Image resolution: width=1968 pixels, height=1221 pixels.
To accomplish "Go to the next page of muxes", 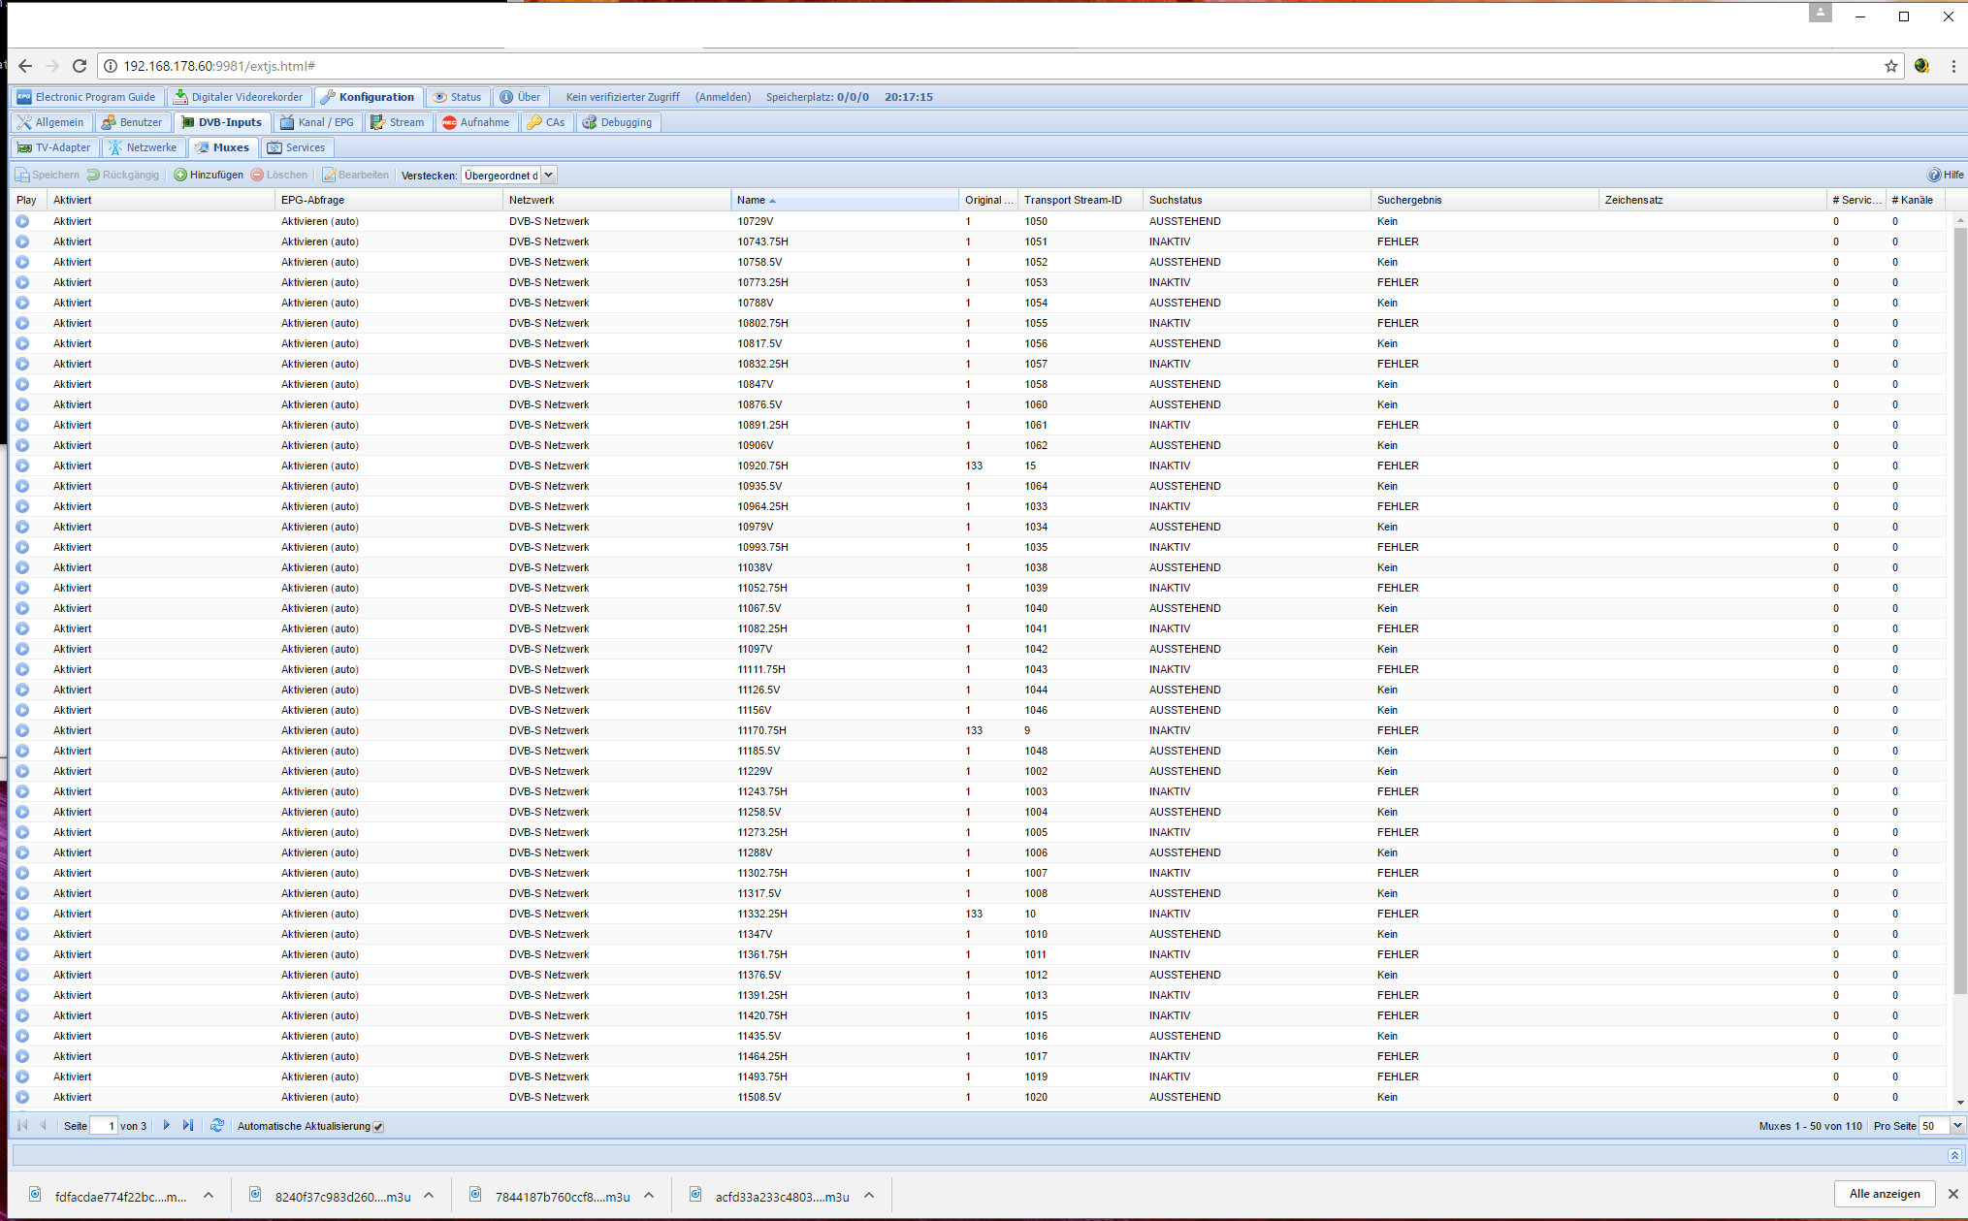I will (x=167, y=1125).
